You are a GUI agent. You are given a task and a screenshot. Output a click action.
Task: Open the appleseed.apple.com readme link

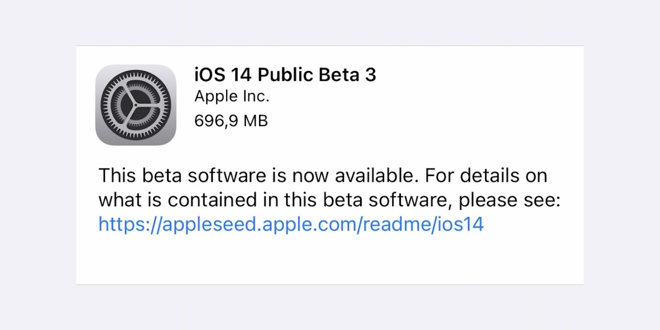click(x=291, y=224)
